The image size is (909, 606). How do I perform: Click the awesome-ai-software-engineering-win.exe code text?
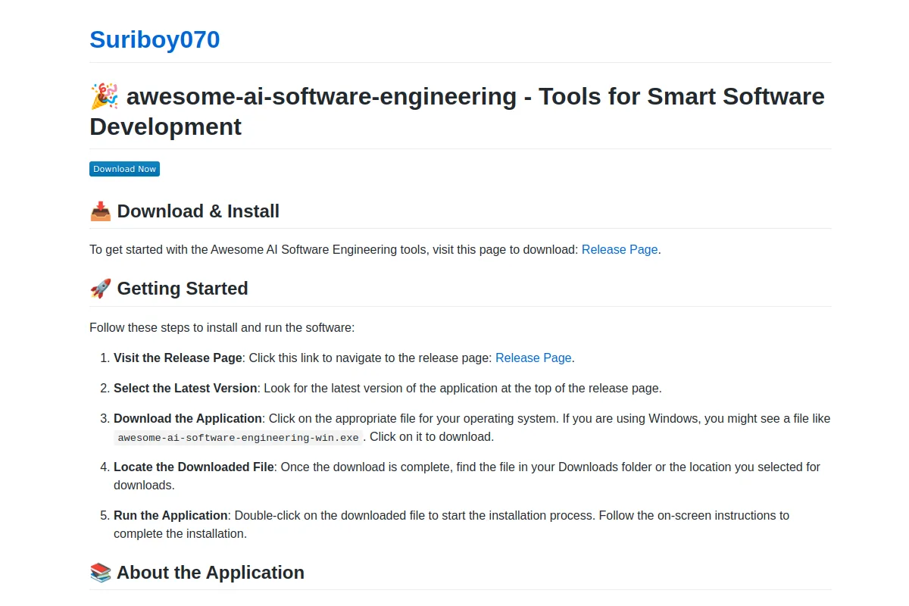click(x=239, y=437)
